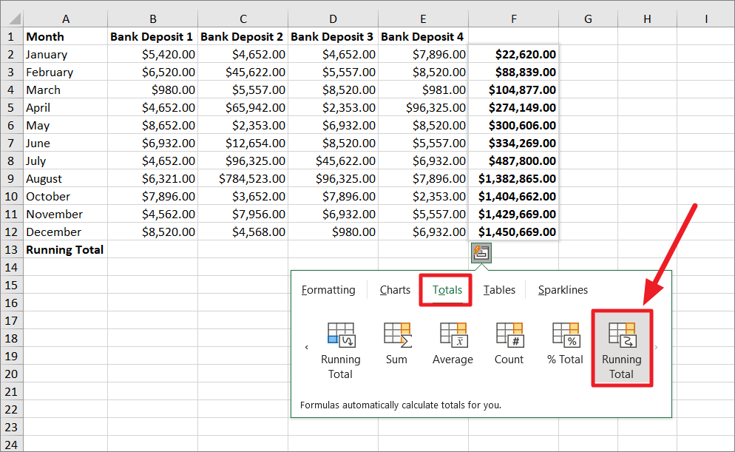The width and height of the screenshot is (735, 452).
Task: Open the Tables tab
Action: [499, 290]
